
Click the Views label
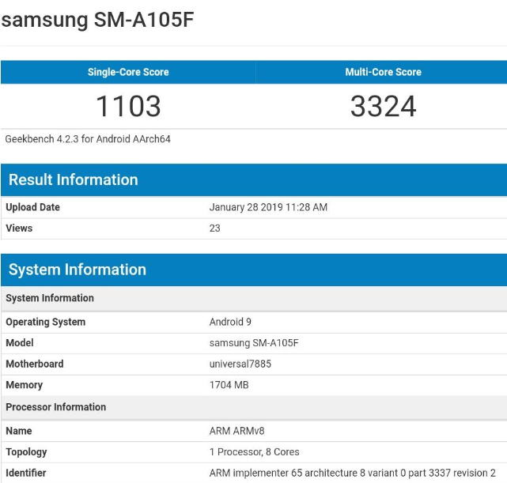19,228
